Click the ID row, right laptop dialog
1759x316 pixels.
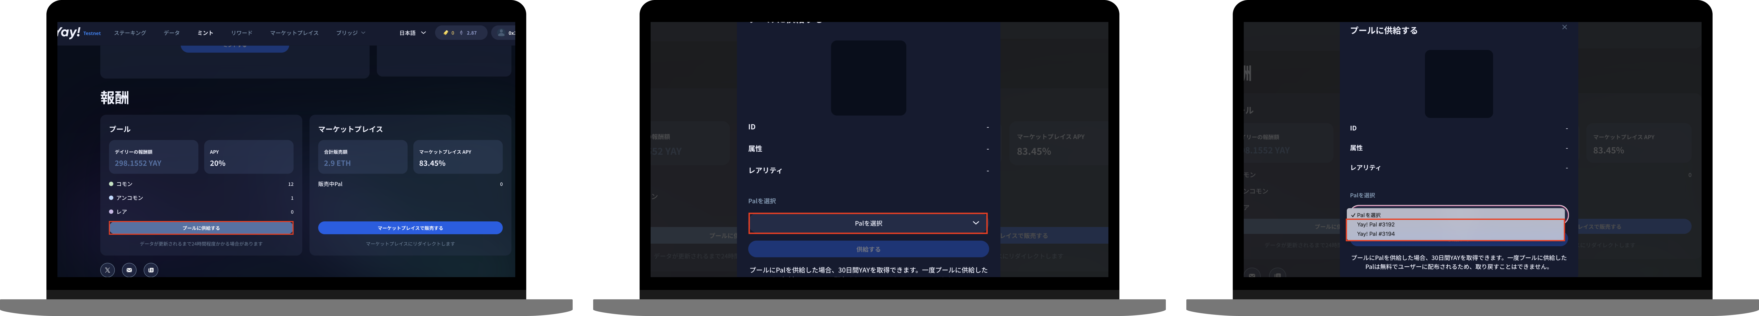[1459, 128]
